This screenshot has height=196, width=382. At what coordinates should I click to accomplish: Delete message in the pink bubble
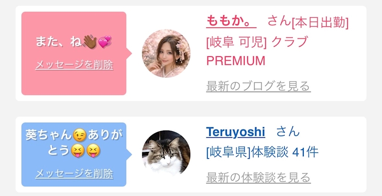(x=74, y=65)
